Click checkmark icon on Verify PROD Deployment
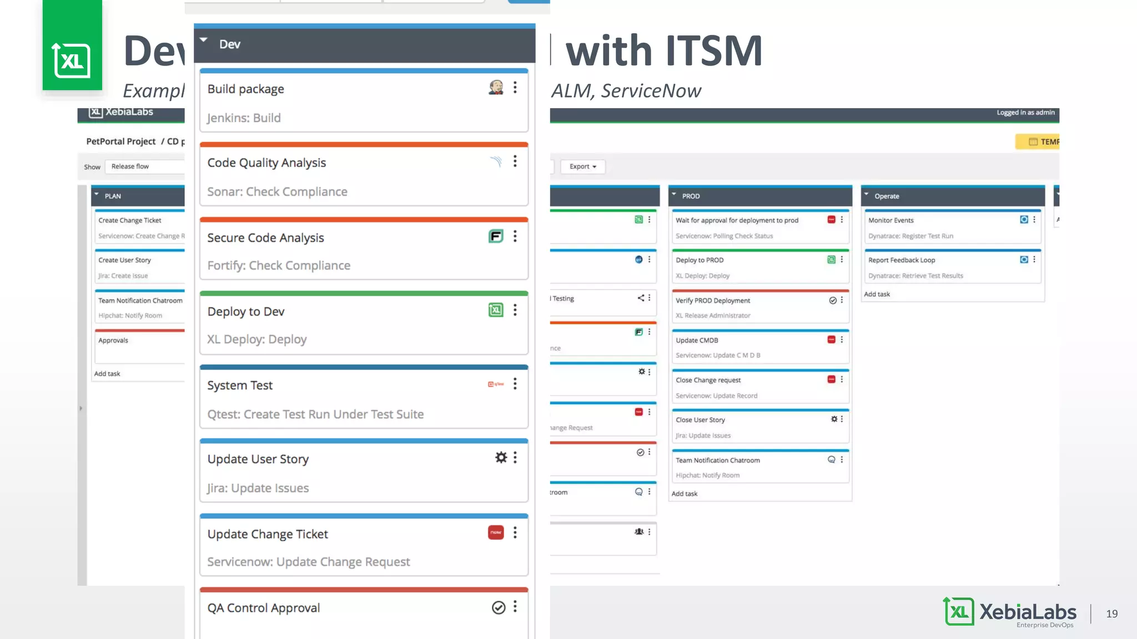The image size is (1137, 639). [833, 300]
